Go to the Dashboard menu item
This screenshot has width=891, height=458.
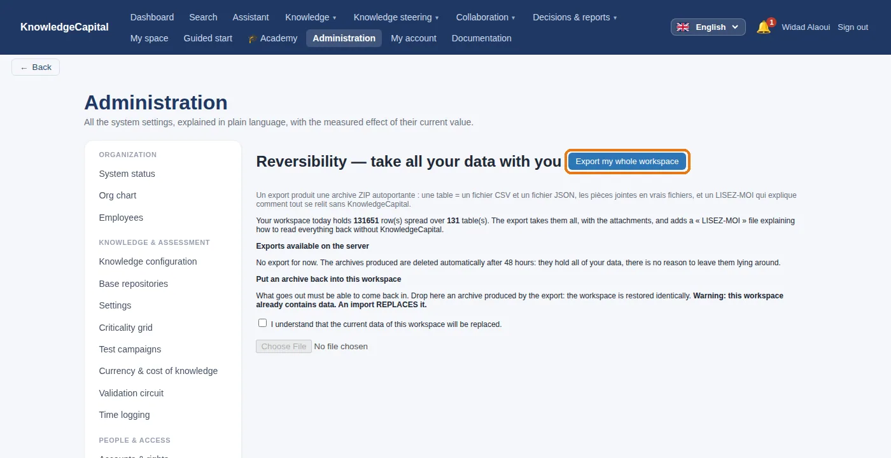tap(152, 17)
